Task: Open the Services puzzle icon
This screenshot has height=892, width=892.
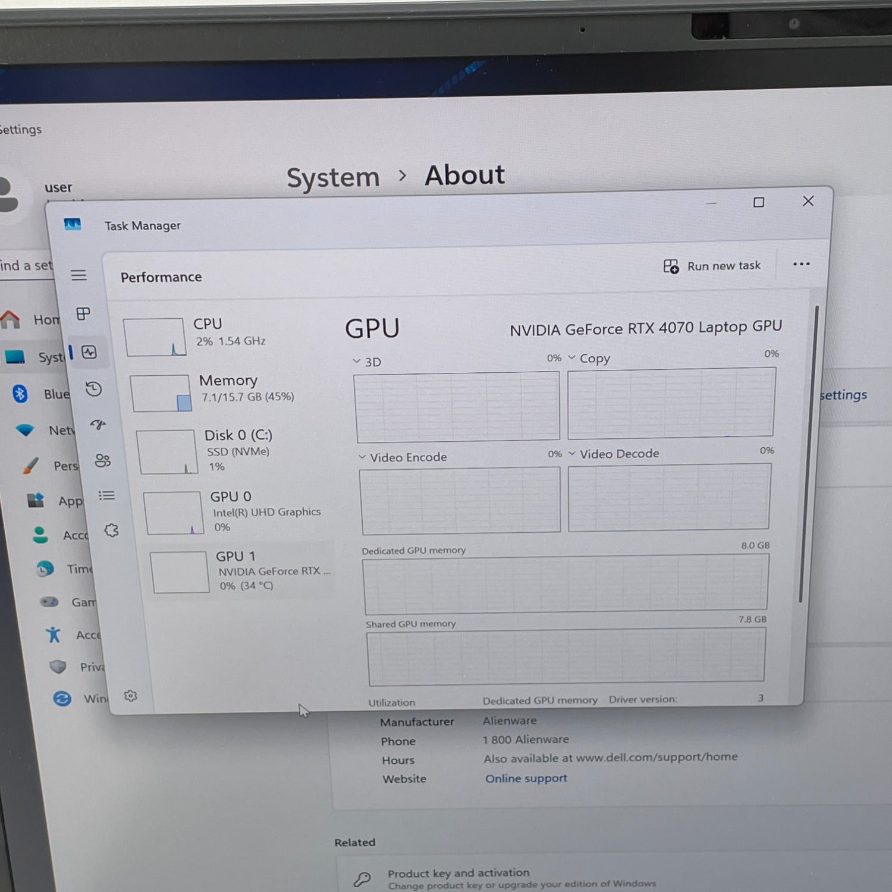Action: pos(111,530)
